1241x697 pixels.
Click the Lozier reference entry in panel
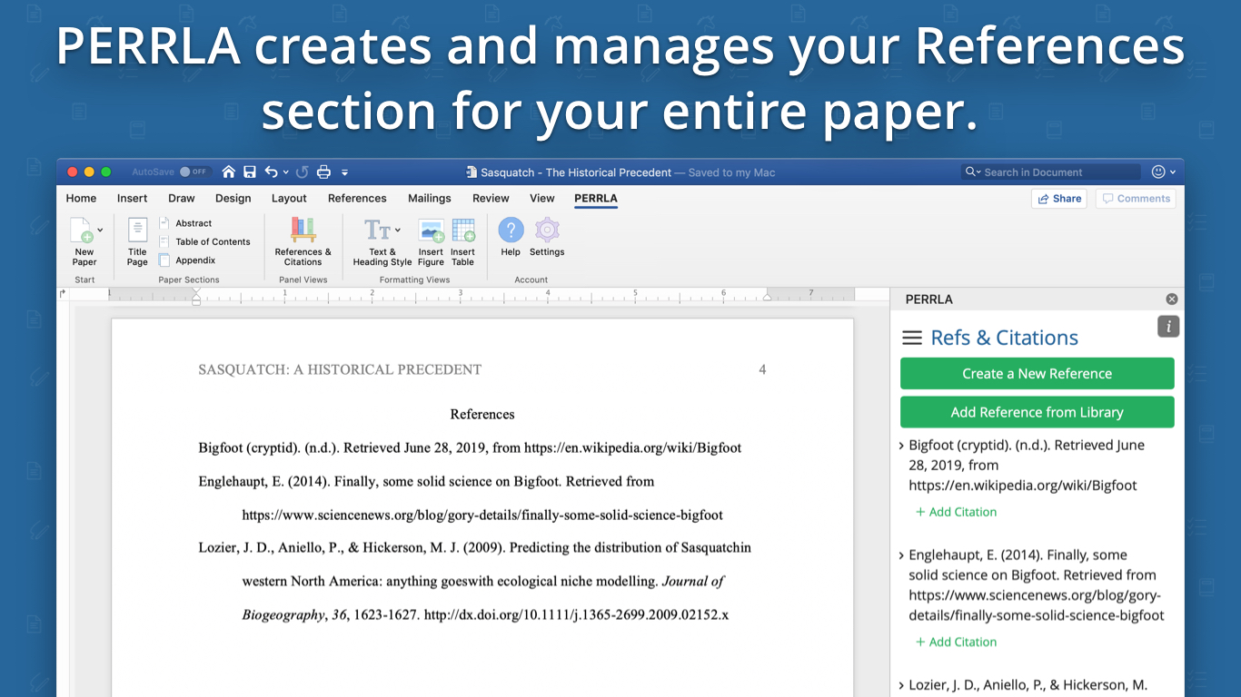coord(1028,686)
